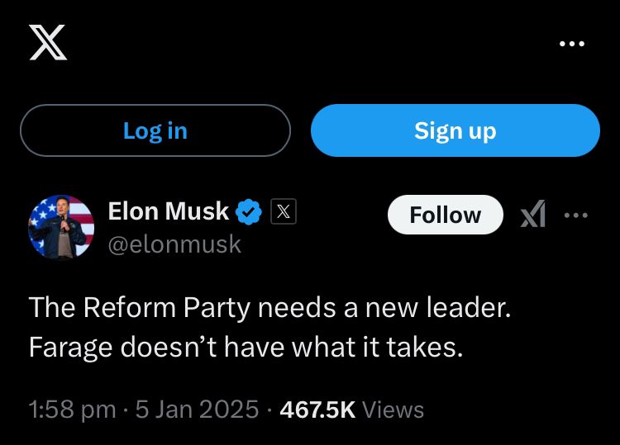620x445 pixels.
Task: Open Elon Musk's profile picture
Action: tap(61, 227)
